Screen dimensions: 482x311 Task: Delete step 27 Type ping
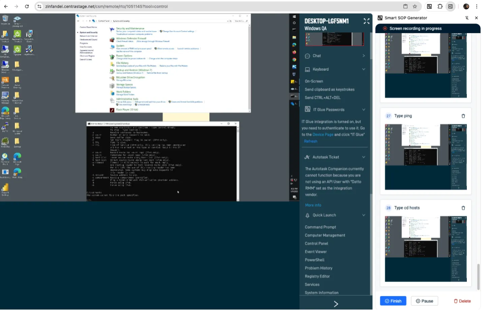(463, 116)
